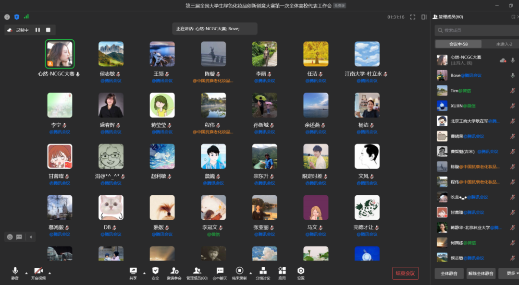Switch to the 会议中·58 tab
The width and height of the screenshot is (519, 285).
(x=458, y=44)
